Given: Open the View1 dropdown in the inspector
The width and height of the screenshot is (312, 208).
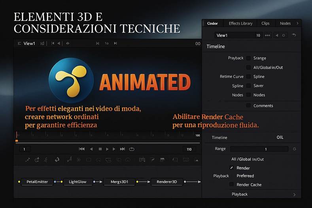Looking at the screenshot, I should (235, 35).
